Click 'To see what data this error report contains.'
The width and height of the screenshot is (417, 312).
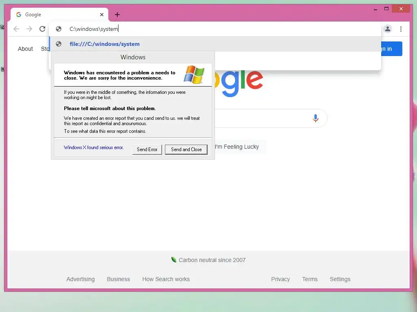coord(105,131)
